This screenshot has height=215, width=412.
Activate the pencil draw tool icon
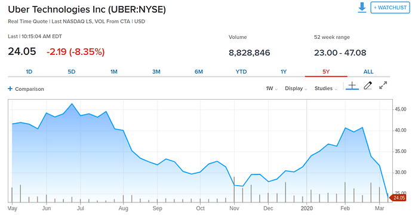[x=368, y=85]
